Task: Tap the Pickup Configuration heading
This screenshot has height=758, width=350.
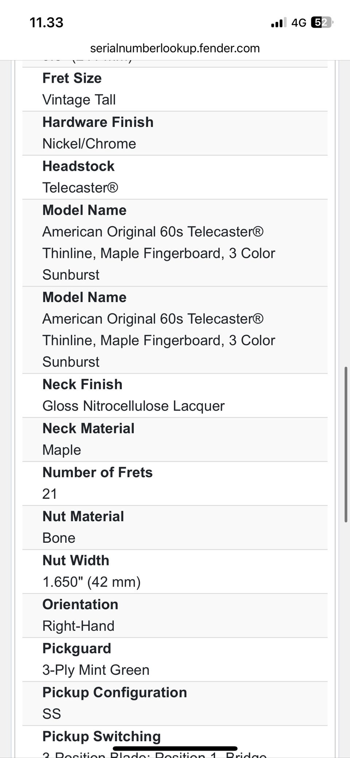Action: (x=114, y=692)
